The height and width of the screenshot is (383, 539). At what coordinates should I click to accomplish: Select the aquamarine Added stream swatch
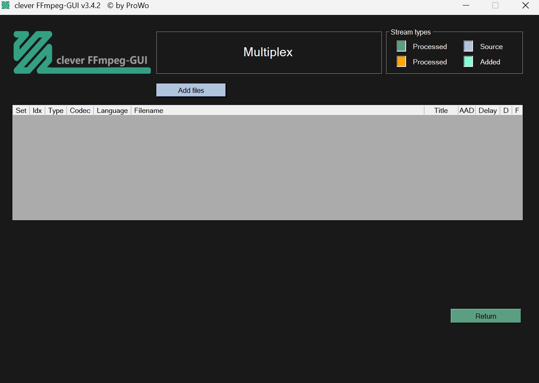pos(468,61)
